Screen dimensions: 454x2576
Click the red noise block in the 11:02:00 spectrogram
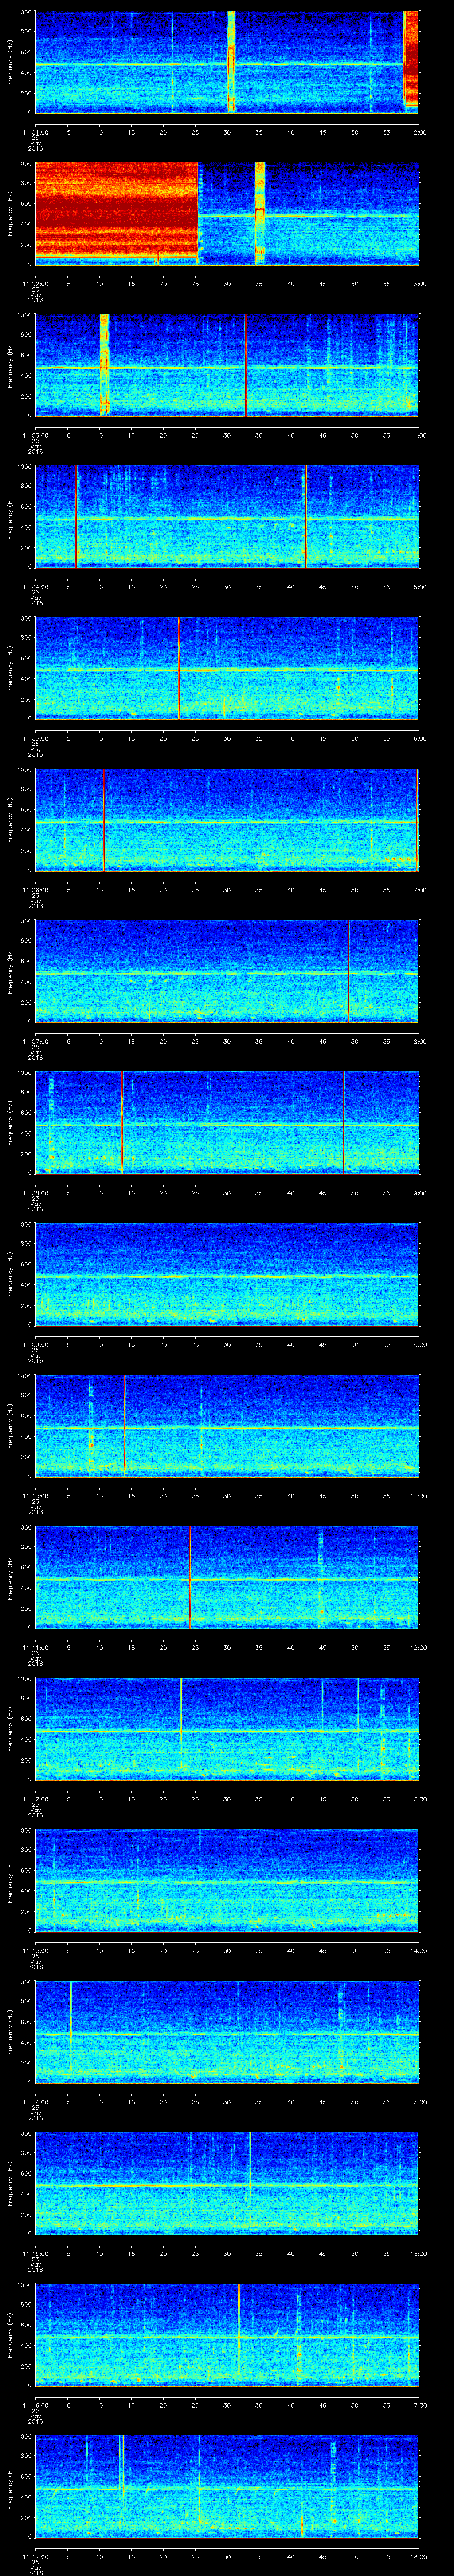click(x=117, y=213)
